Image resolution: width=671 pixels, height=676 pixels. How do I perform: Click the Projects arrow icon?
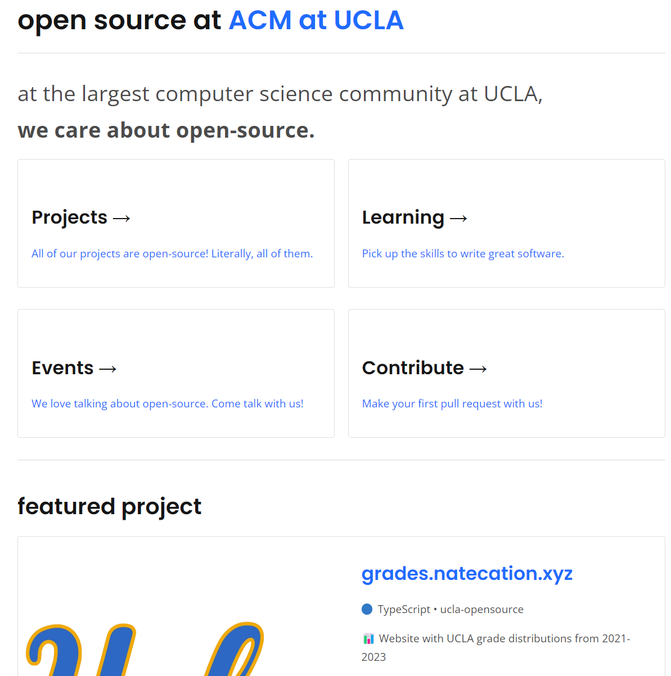(121, 217)
